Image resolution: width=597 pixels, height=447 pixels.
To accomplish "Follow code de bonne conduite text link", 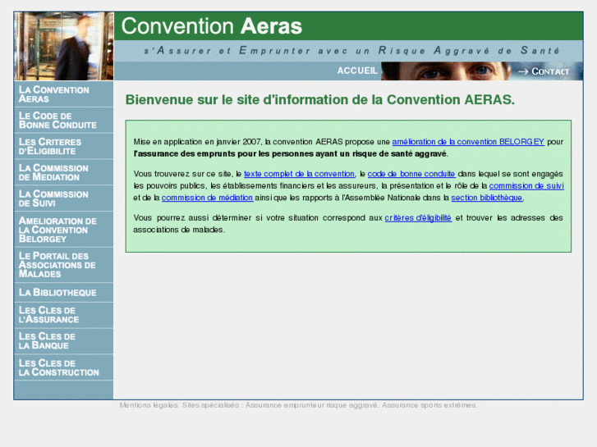I will pos(411,174).
